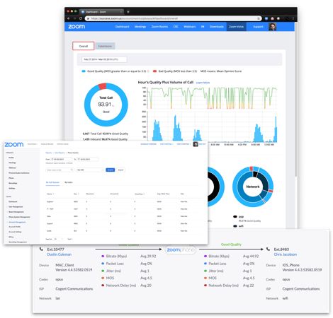Select the By Call Queues tab
Image resolution: width=333 pixels, height=318 pixels.
52,182
